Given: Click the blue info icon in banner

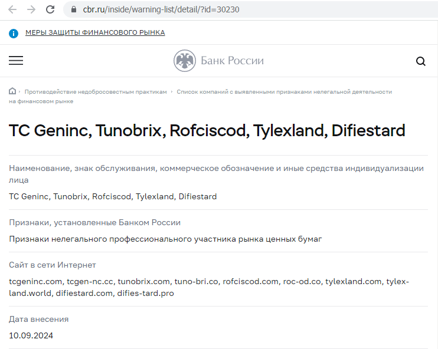Looking at the screenshot, I should 14,34.
